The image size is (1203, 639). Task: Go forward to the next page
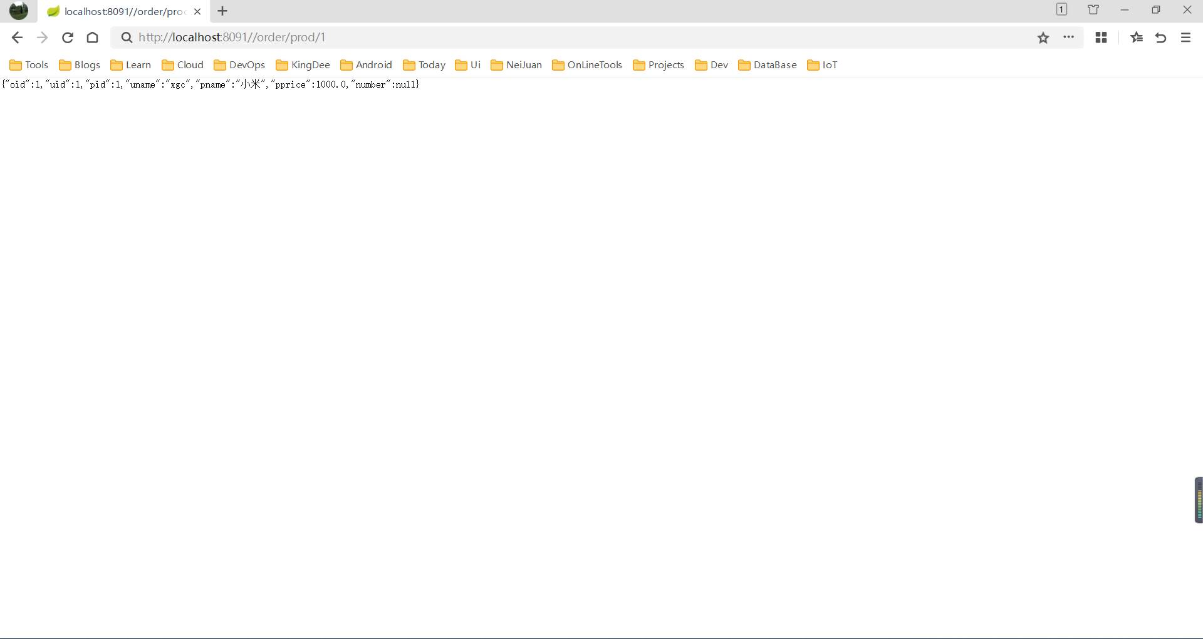(42, 38)
